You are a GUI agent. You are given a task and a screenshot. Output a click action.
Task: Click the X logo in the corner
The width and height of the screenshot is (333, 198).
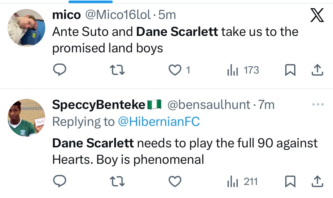[317, 15]
